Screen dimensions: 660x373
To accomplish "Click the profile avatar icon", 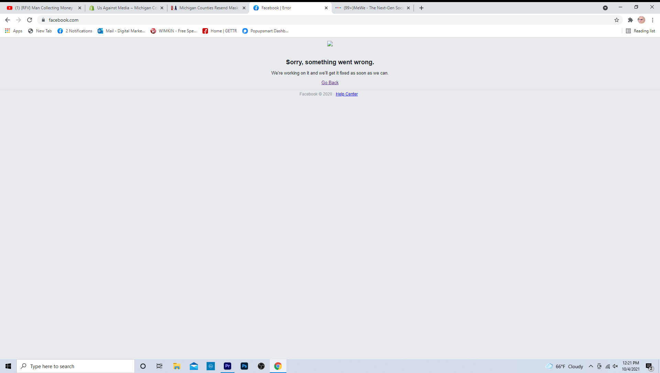I will 641,20.
